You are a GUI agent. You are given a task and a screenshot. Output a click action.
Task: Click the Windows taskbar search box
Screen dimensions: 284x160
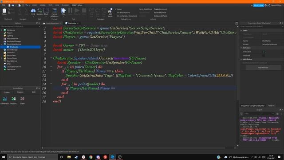coord(32,157)
